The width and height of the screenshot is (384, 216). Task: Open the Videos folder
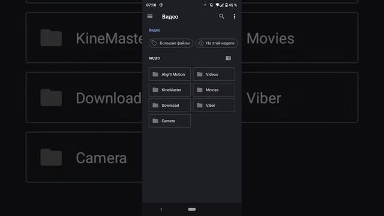[x=214, y=74]
